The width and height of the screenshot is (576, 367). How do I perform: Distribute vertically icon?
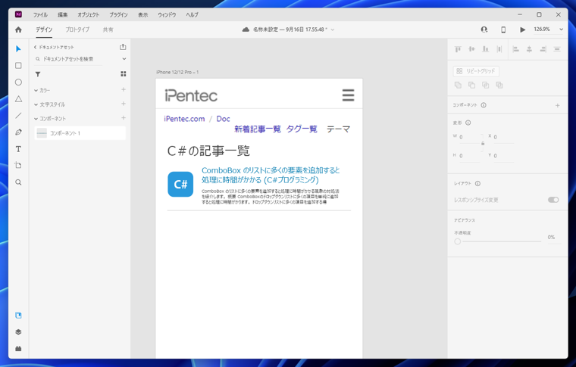click(x=557, y=49)
